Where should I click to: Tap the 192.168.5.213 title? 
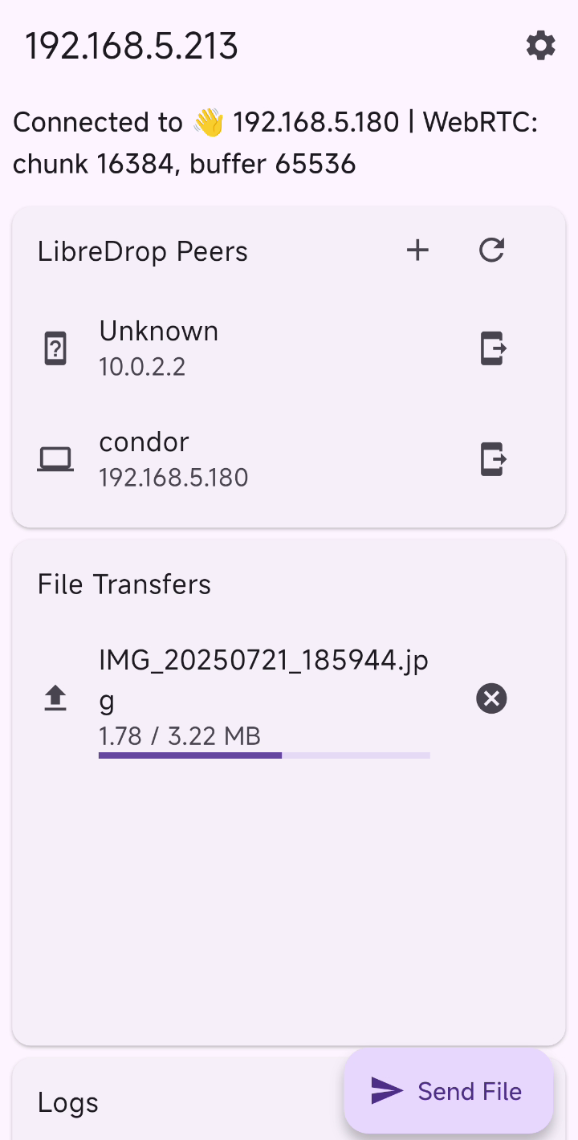pos(132,47)
